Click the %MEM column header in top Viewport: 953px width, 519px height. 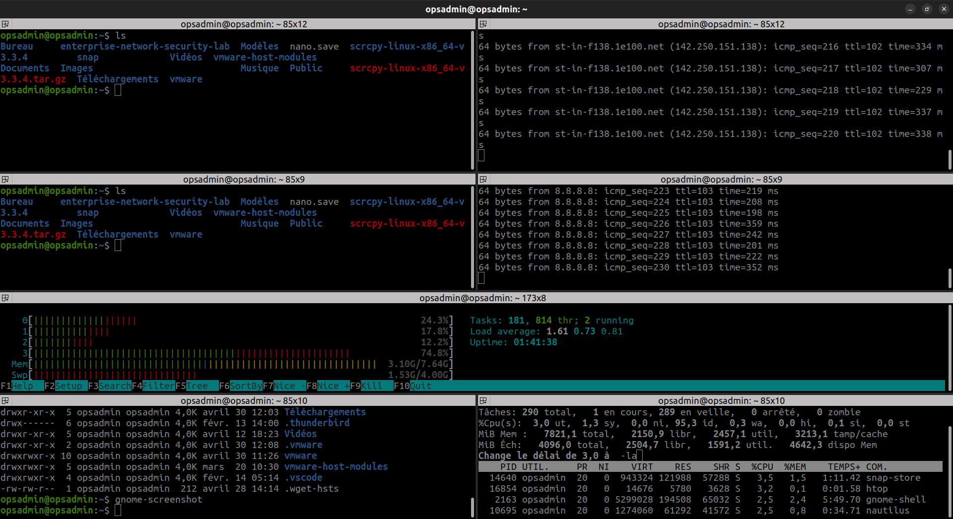pos(795,466)
